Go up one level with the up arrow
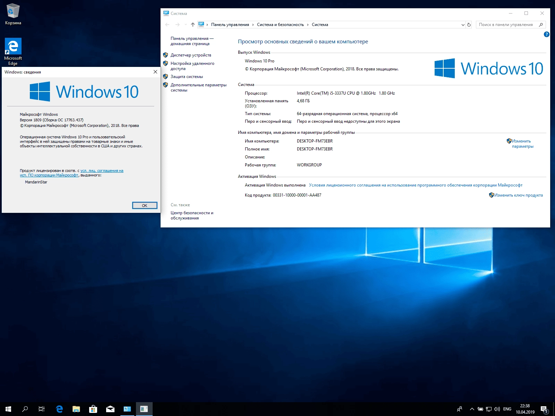 coord(193,25)
